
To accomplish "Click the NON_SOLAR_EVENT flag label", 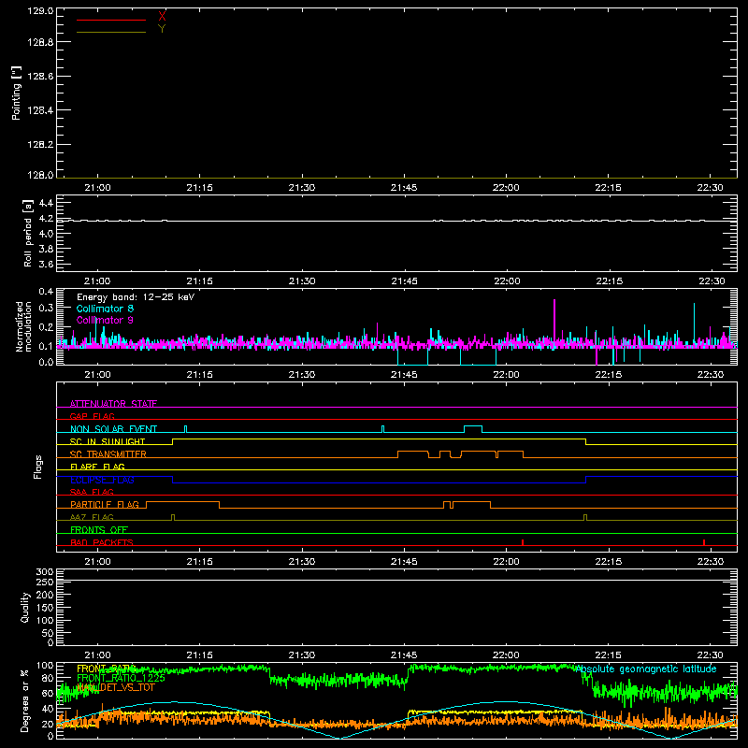I will tap(113, 429).
